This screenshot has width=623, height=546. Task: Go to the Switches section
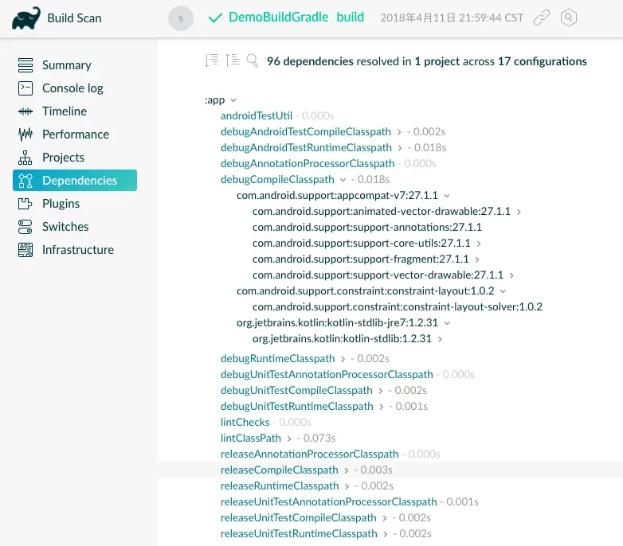(x=65, y=227)
